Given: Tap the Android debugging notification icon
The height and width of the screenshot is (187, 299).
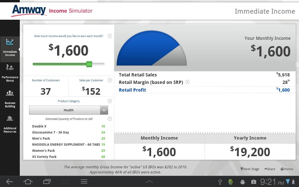Looking at the screenshot, I should click(x=243, y=182).
